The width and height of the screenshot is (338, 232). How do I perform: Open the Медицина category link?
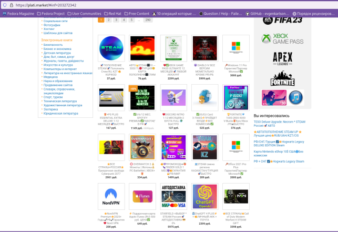point(50,77)
